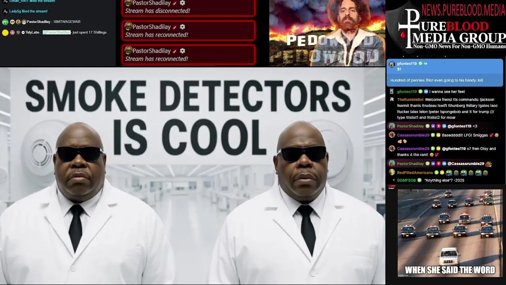Click purple crown badge on '@gfontes119 <3' message
506x285 pixels.
tap(433, 126)
